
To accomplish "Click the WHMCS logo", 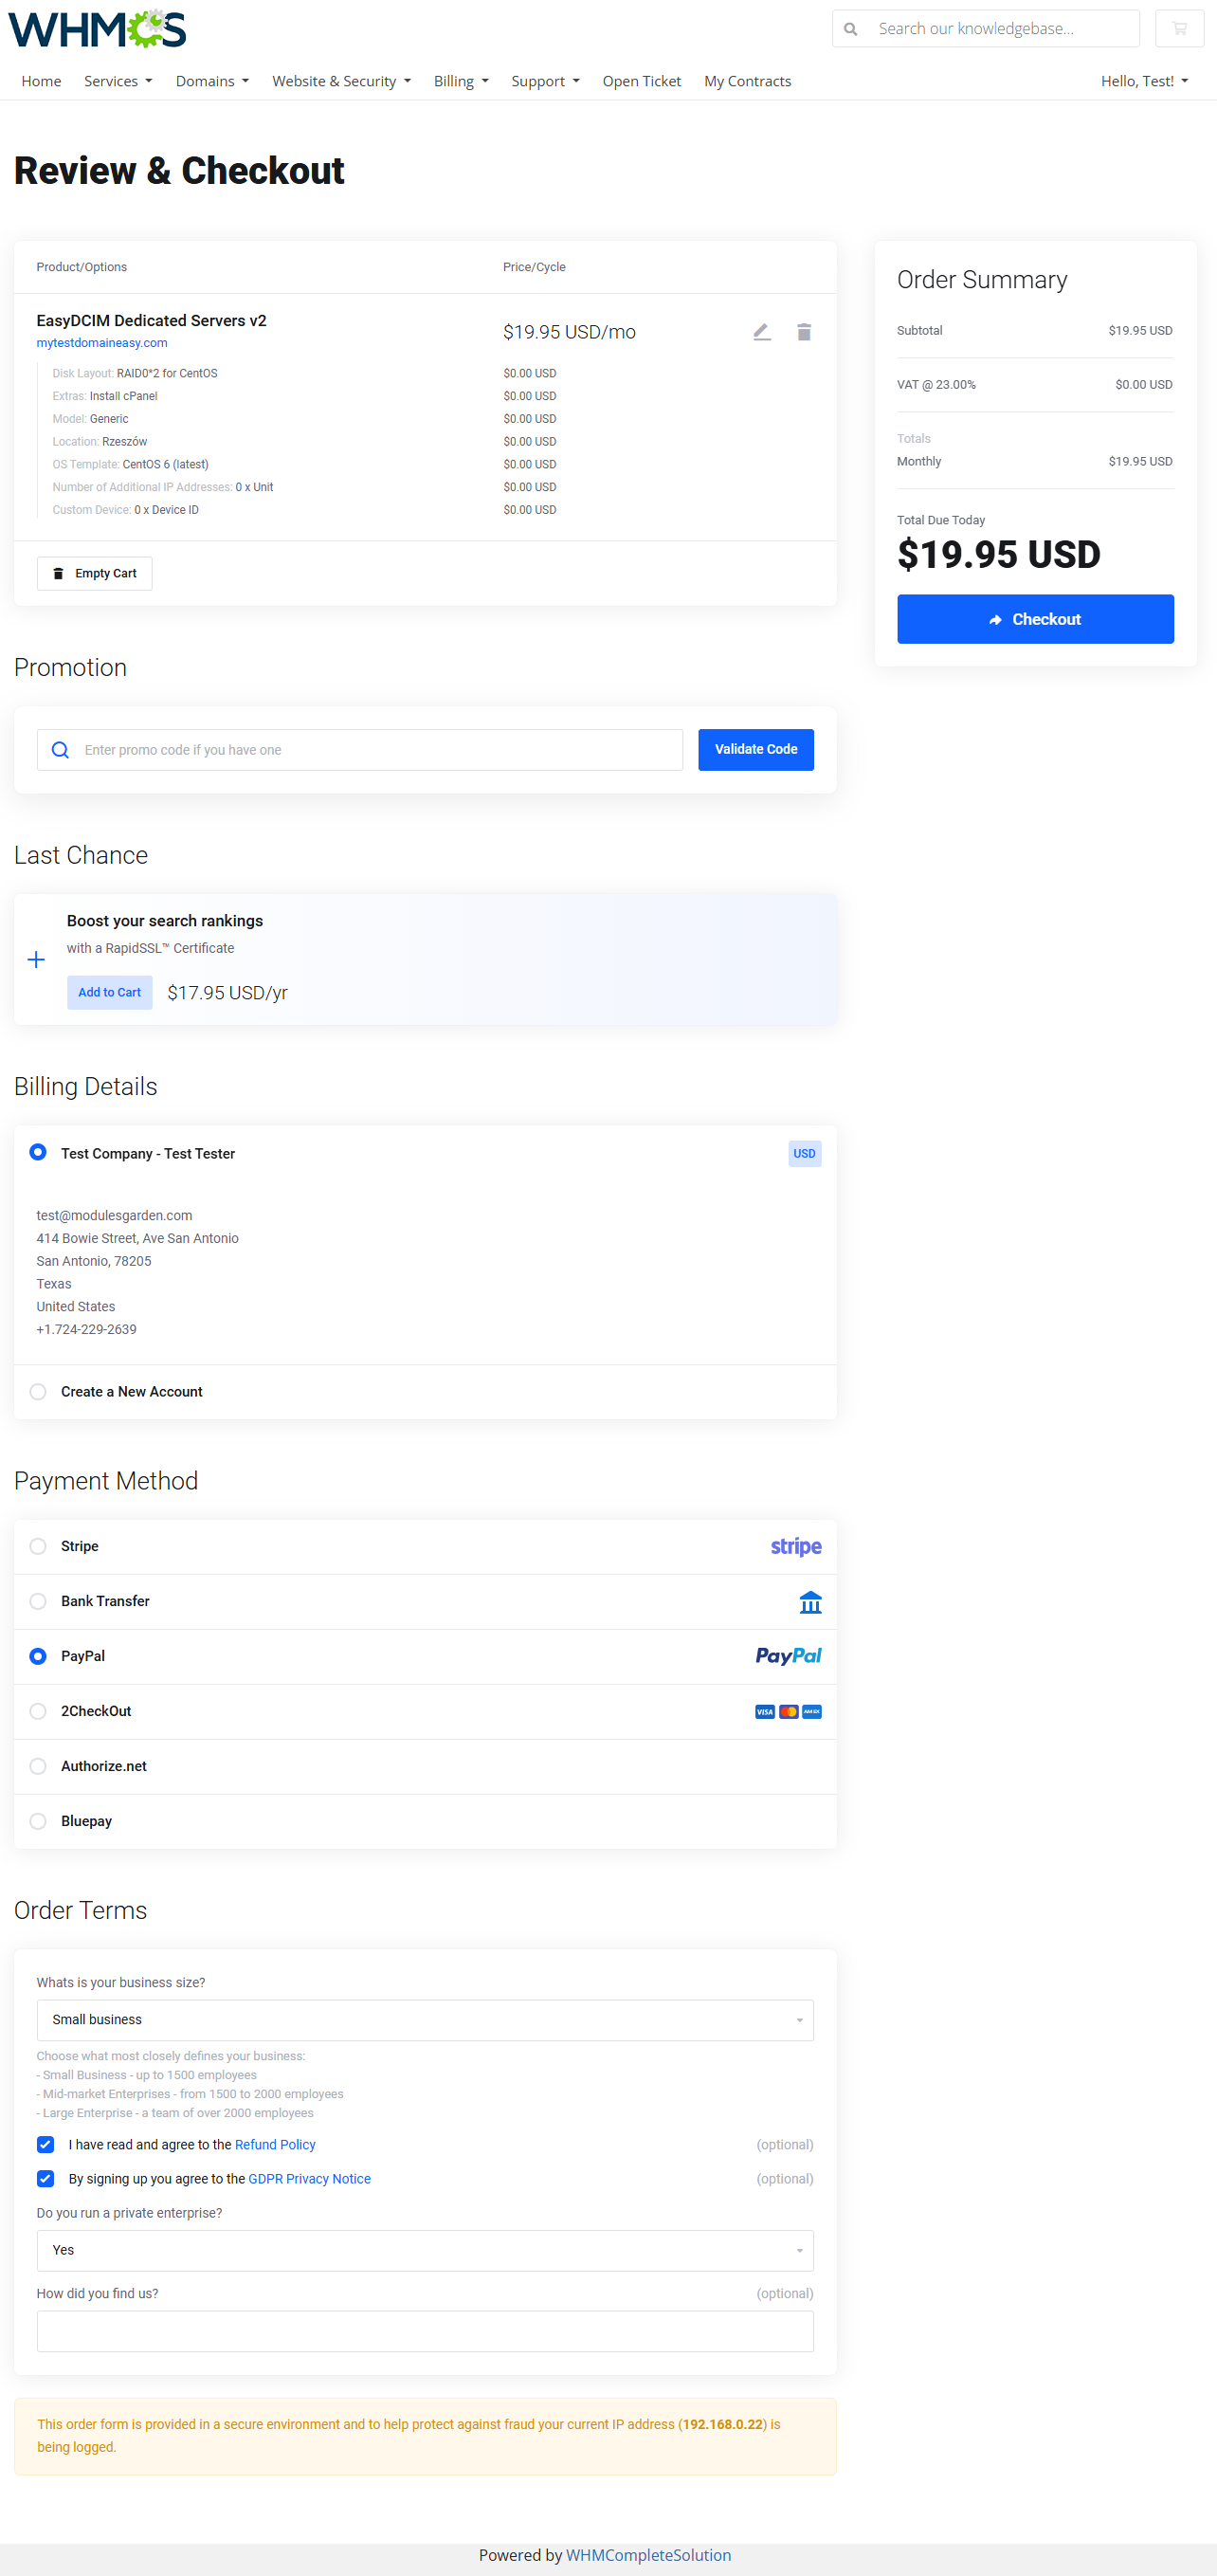I will tap(97, 29).
